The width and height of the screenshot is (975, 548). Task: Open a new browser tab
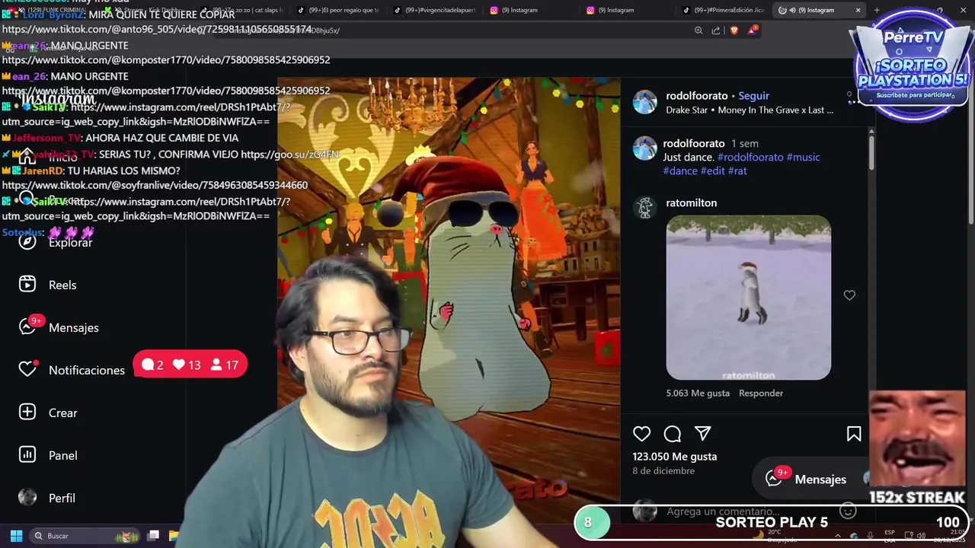[x=877, y=10]
